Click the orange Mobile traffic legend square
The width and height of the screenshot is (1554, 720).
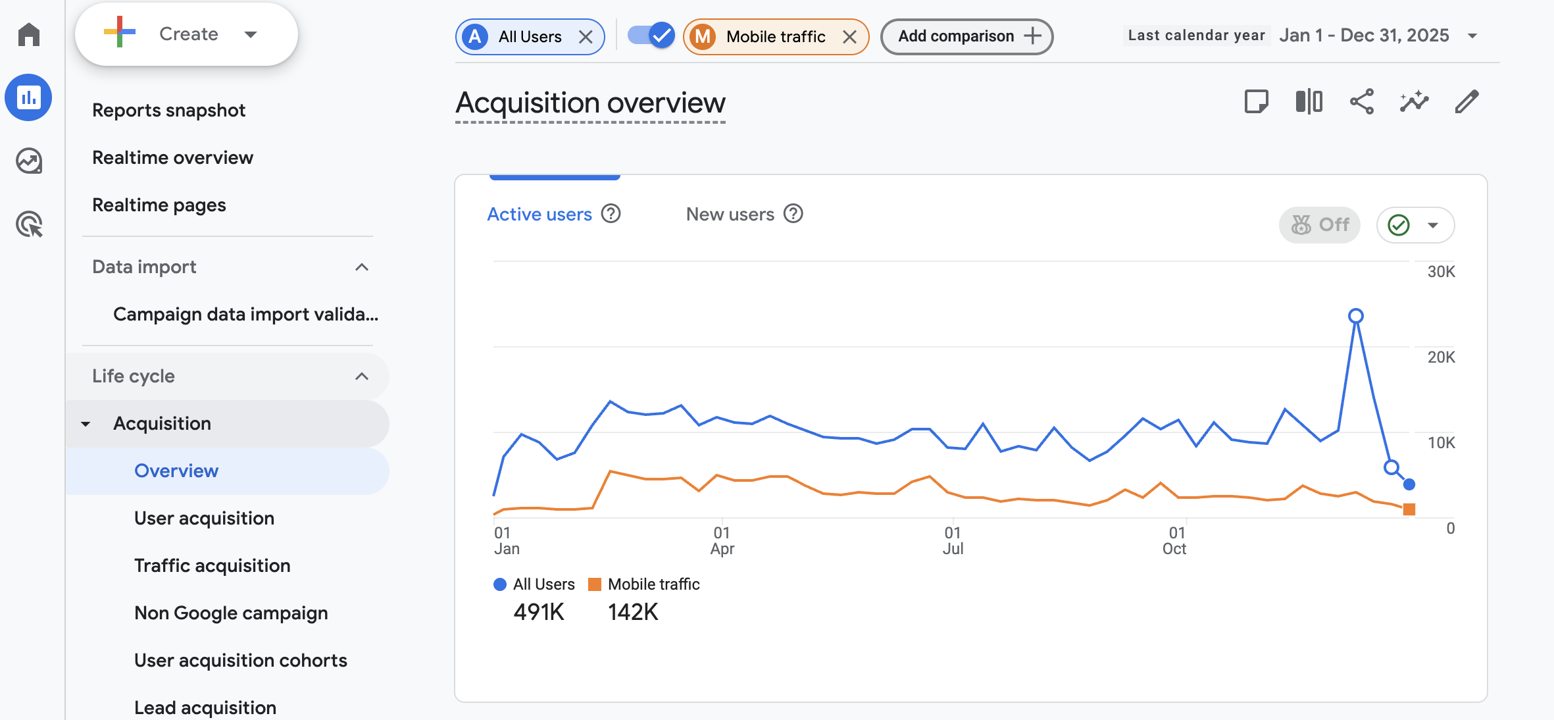(595, 584)
